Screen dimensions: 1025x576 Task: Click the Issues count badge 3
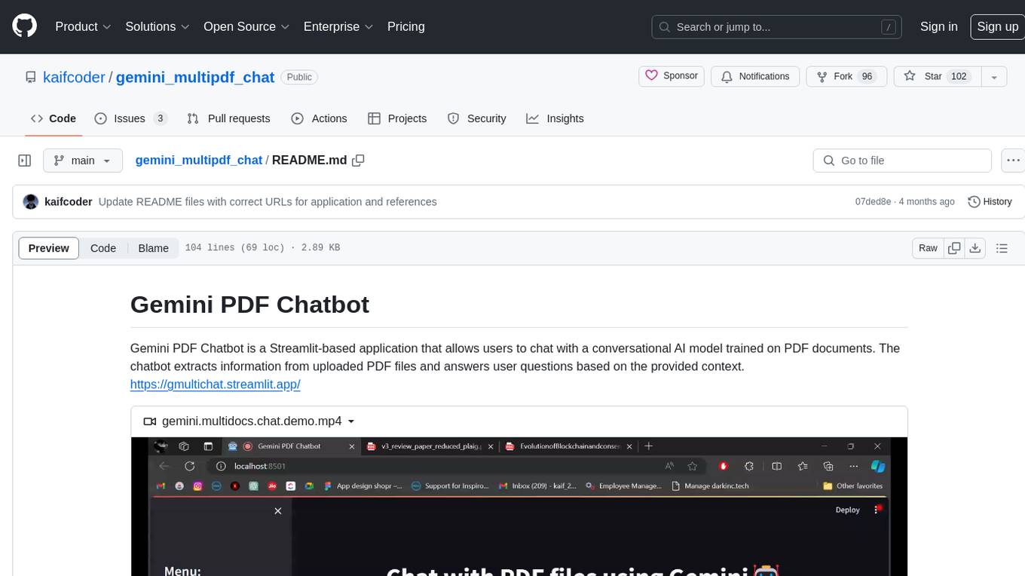coord(160,118)
